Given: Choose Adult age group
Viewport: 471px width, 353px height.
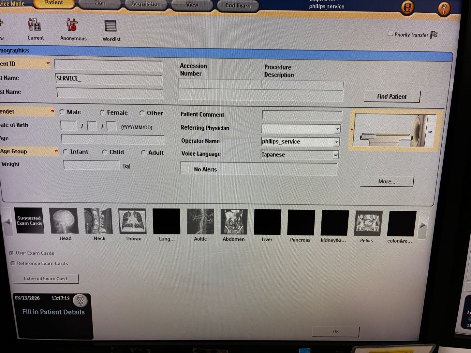Looking at the screenshot, I should [x=143, y=152].
